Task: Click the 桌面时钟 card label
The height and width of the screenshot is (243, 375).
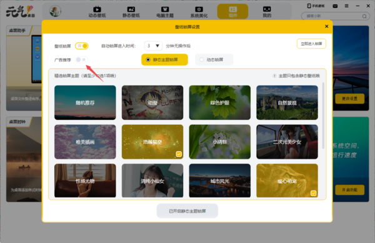Action: coord(17,122)
